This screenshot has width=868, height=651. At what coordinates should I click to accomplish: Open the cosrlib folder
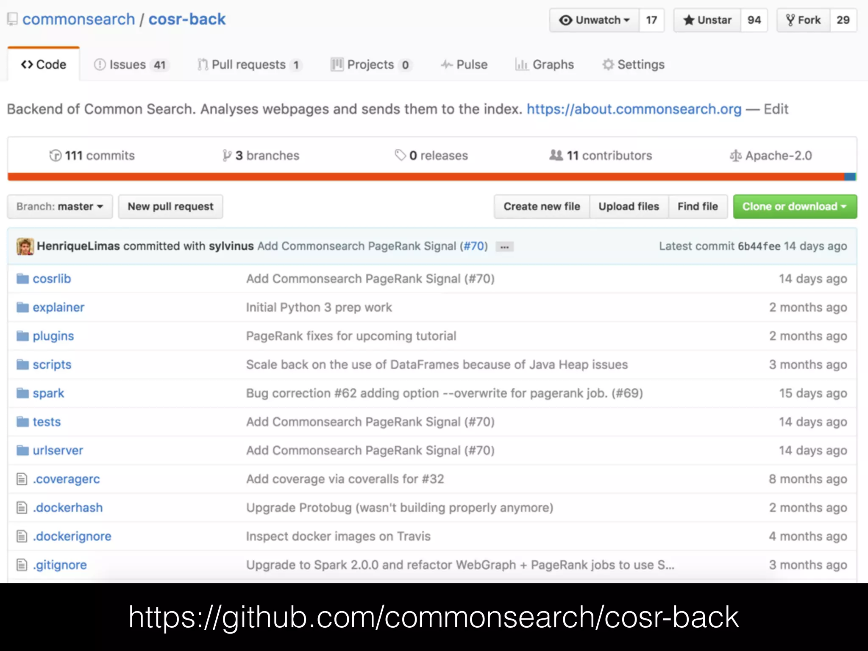click(x=52, y=279)
